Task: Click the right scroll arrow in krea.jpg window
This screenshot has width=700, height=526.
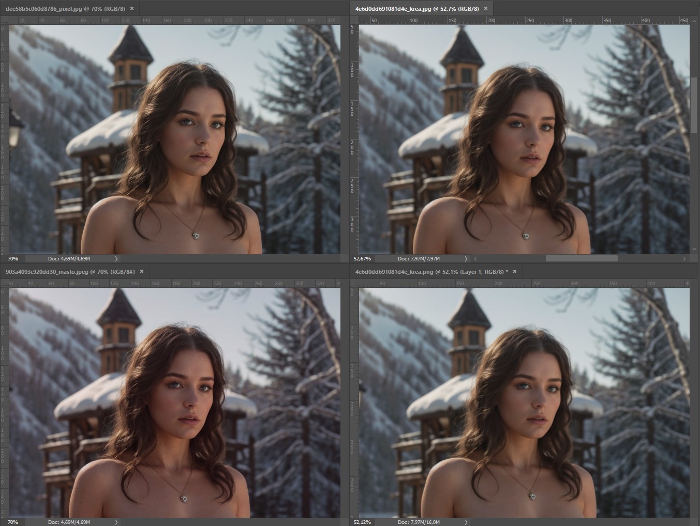Action: coord(684,258)
